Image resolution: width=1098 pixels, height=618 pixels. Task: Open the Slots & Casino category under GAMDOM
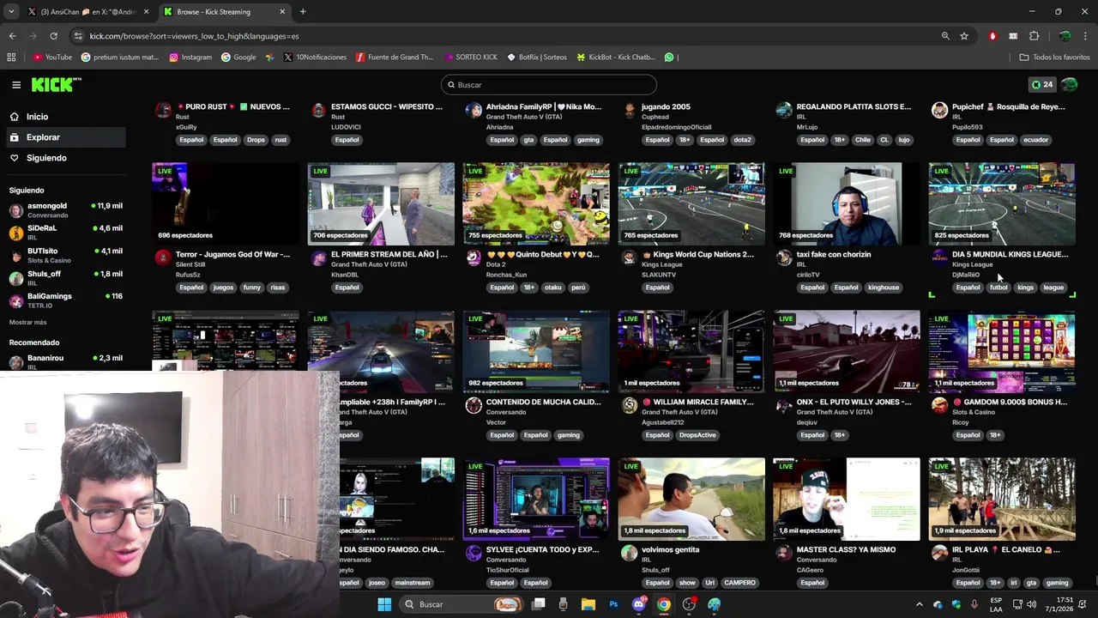tap(974, 412)
